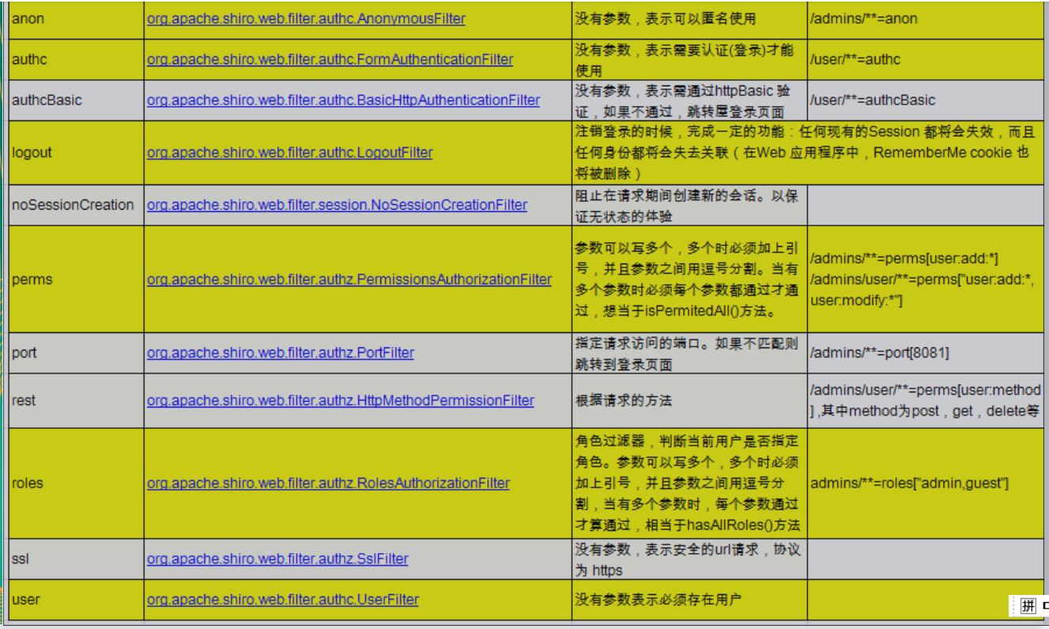Open the RolesAuthorizationFilter link
Viewport: 1049px width, 629px height.
coord(328,483)
